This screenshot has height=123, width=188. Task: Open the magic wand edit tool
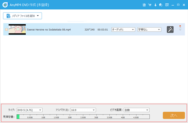(x=170, y=29)
